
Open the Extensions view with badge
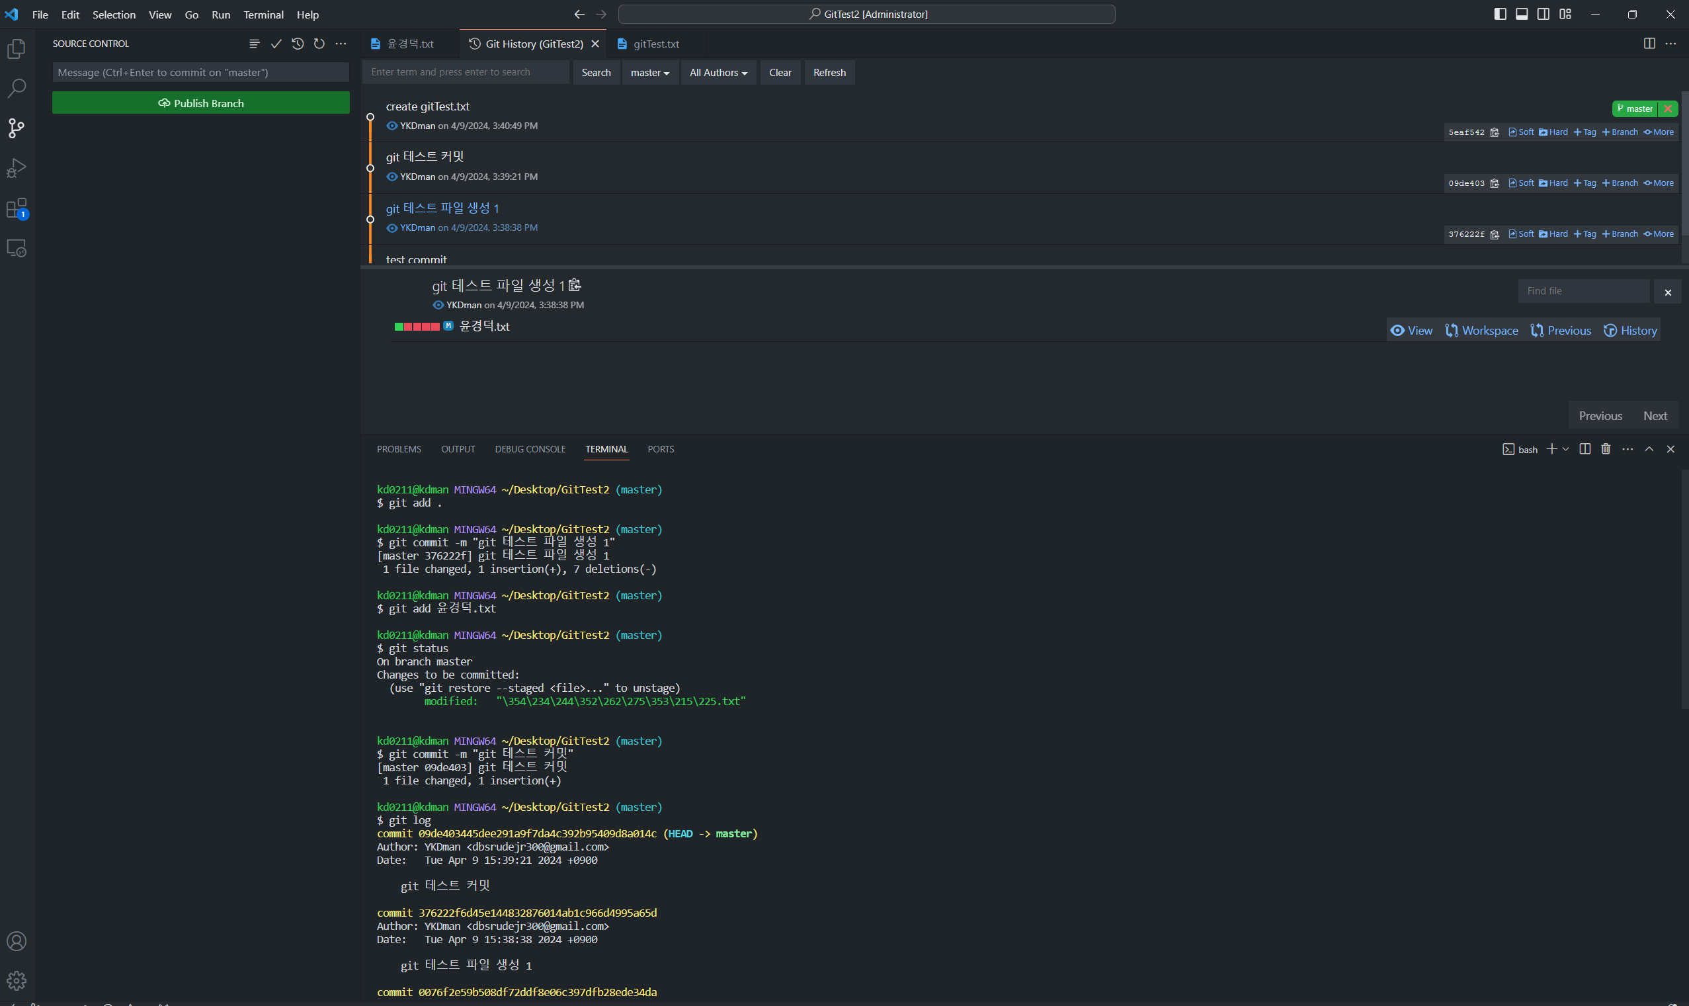coord(17,208)
